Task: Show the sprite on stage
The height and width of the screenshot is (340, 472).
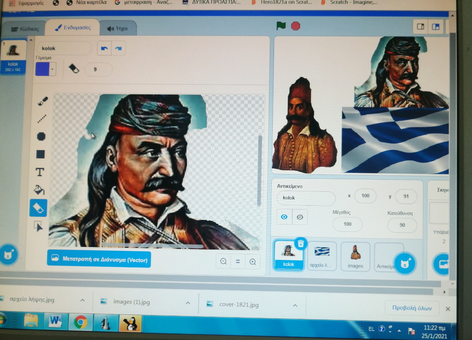Action: pyautogui.click(x=284, y=217)
